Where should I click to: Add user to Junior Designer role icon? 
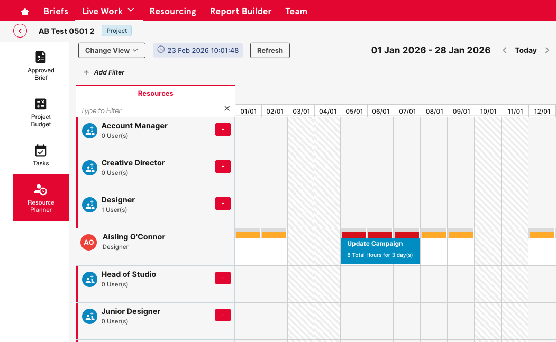90,317
